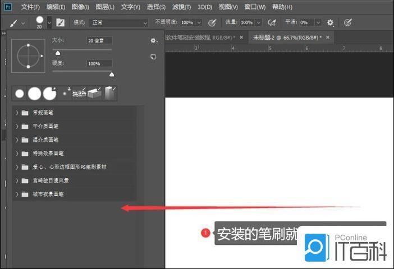Open the 视图(V) menu
This screenshot has height=269, width=394.
pyautogui.click(x=228, y=7)
